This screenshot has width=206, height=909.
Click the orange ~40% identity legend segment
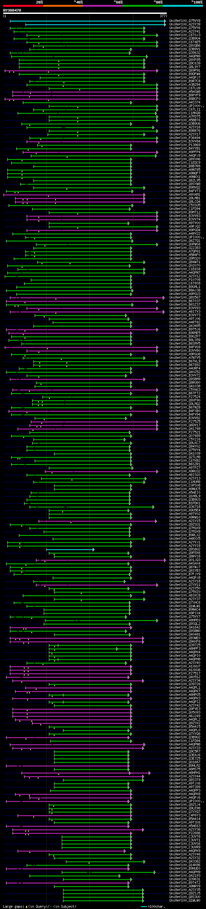[63, 6]
